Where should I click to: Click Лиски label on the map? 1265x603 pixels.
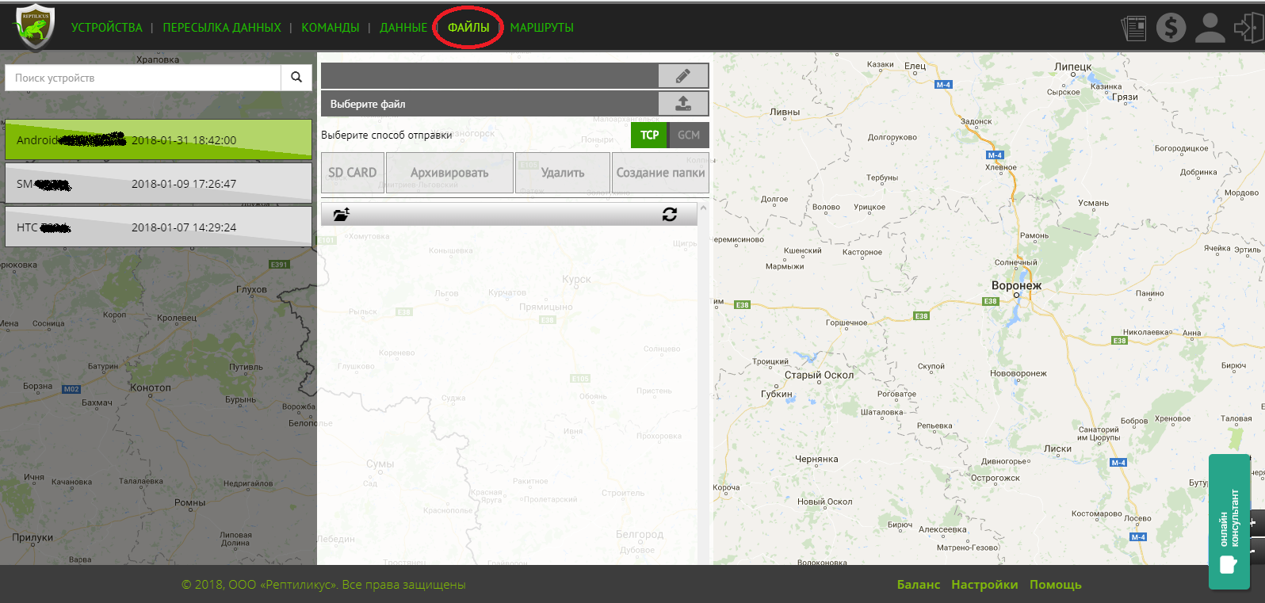click(1058, 448)
